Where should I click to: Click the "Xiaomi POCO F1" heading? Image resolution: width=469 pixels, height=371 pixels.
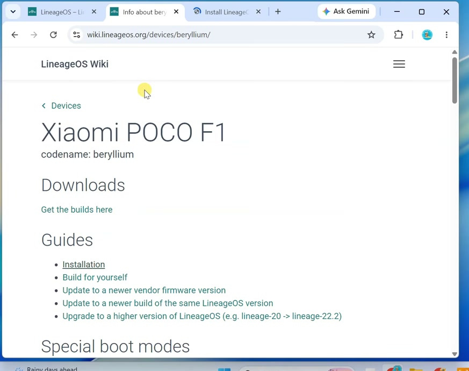133,132
